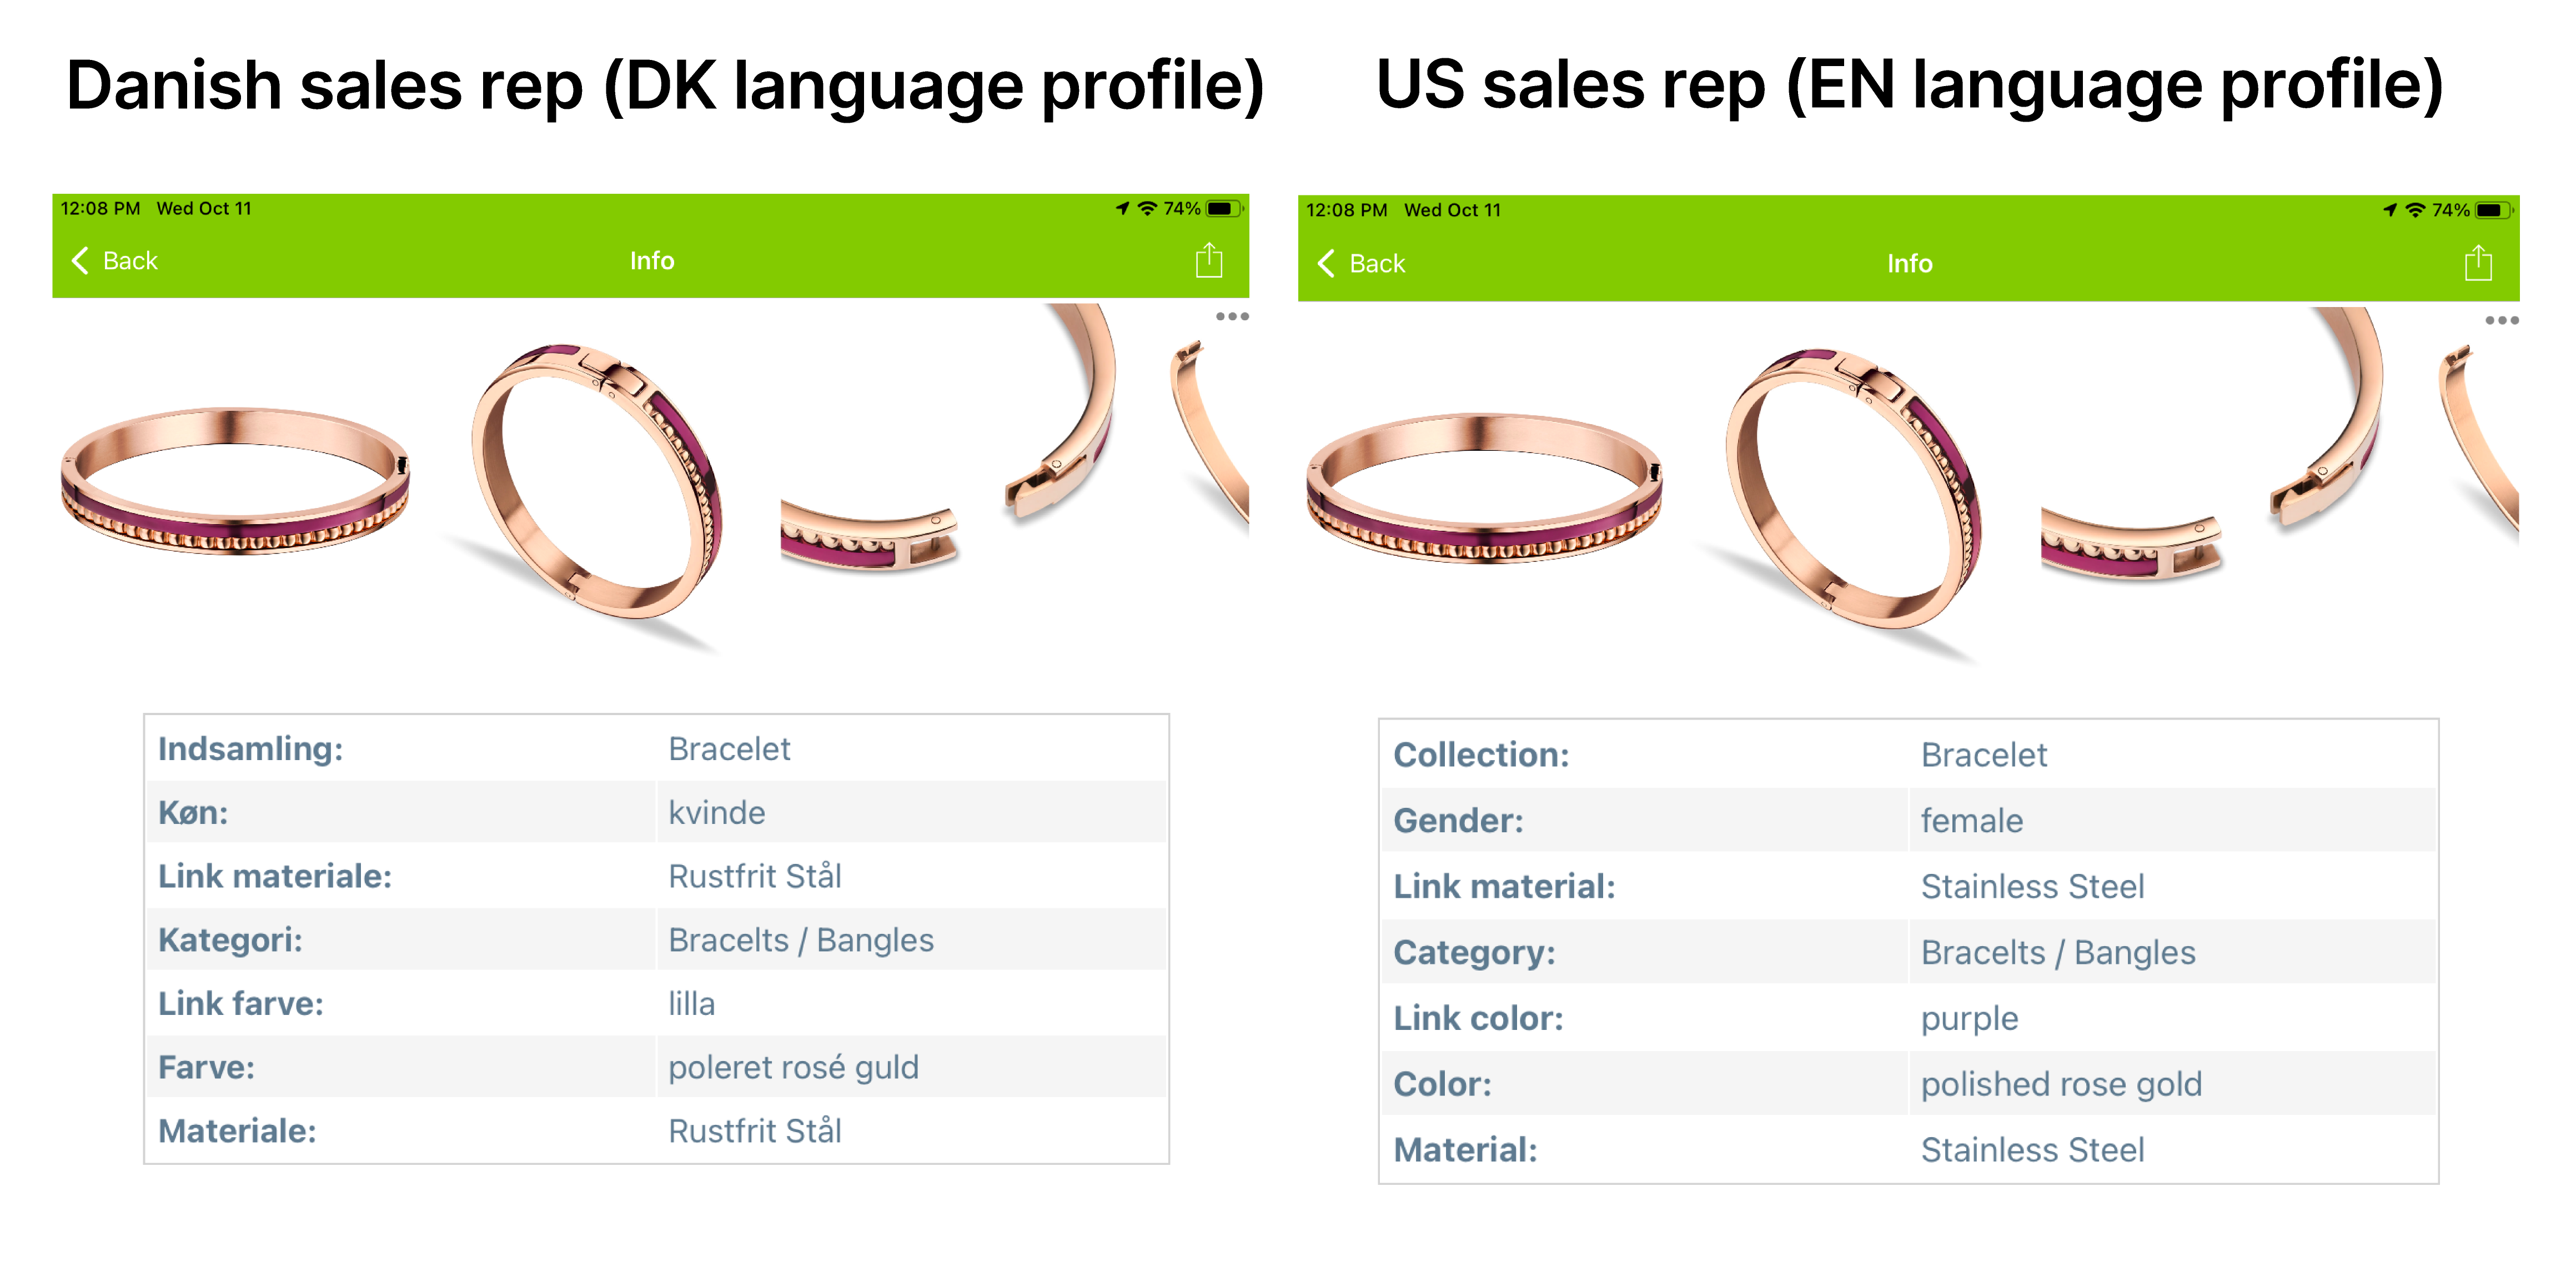Tap the back chevron on US screen

[x=1327, y=264]
